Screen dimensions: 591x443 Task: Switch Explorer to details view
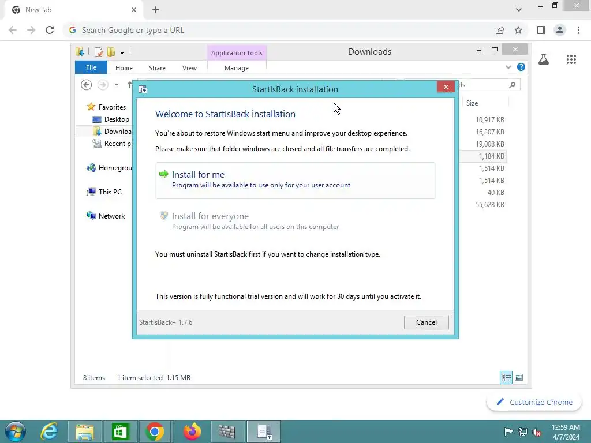tap(506, 377)
